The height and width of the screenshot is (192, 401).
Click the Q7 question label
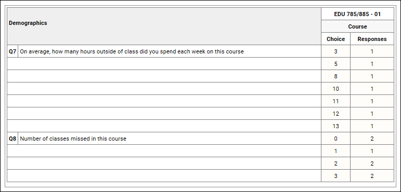point(12,51)
